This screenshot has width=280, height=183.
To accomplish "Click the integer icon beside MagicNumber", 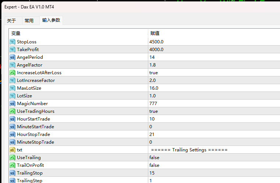I will [x=13, y=104].
